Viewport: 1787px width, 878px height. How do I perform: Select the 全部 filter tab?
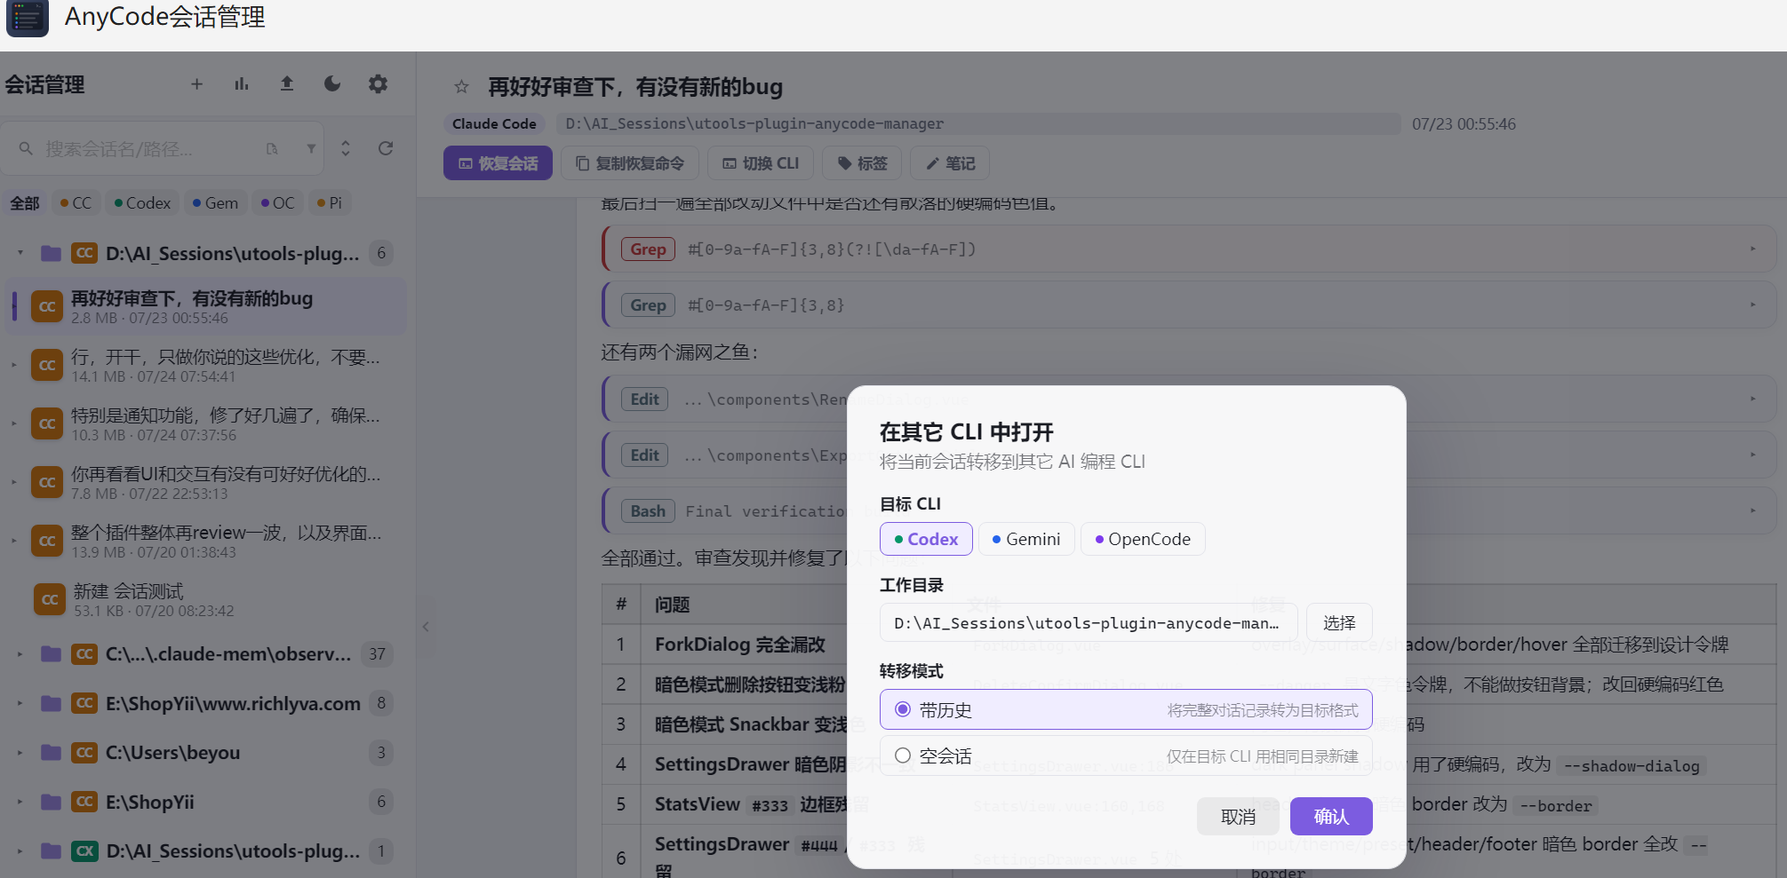click(25, 203)
